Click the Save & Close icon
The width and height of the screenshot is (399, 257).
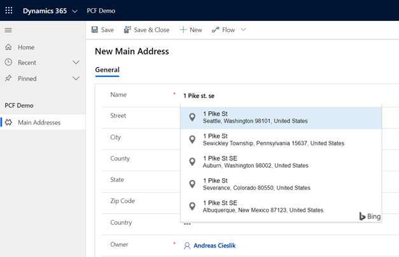click(x=127, y=30)
